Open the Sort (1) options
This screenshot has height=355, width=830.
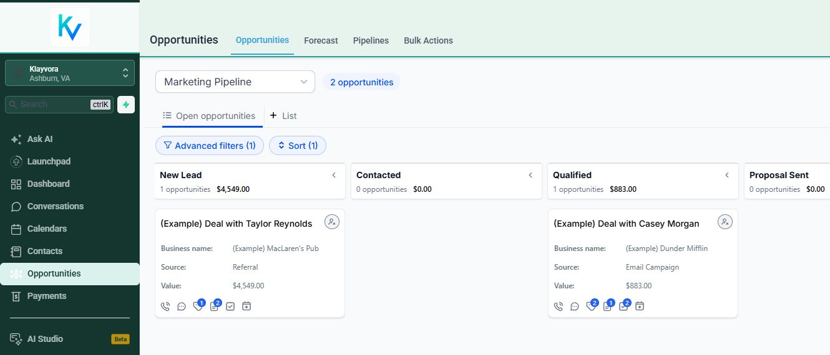pyautogui.click(x=298, y=146)
